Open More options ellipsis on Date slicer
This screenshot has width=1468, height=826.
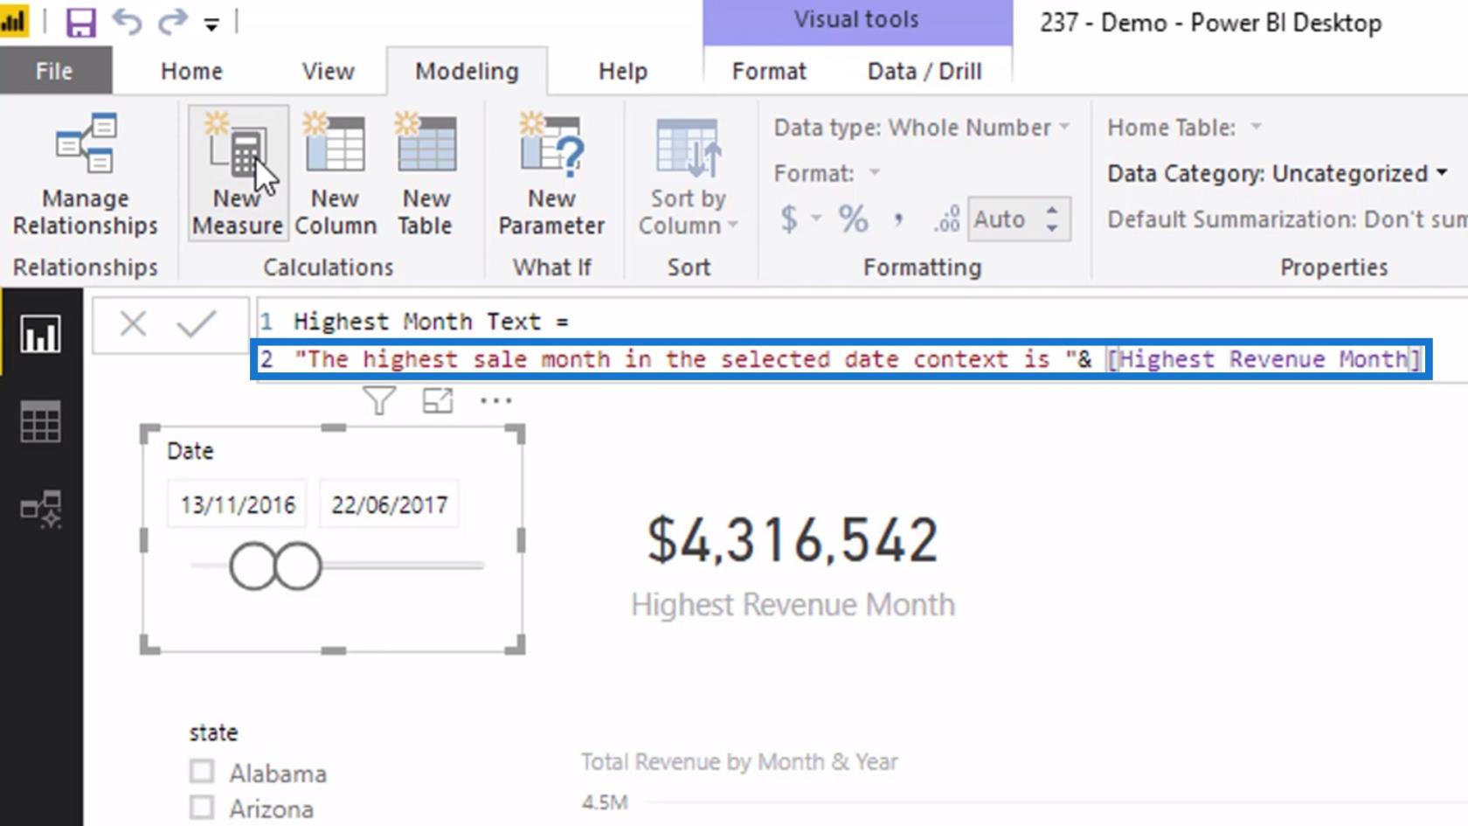pos(495,401)
